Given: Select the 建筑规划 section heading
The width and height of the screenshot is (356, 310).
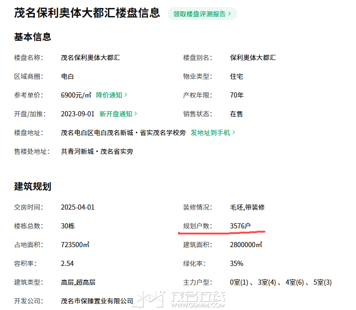Looking at the screenshot, I should click(32, 186).
